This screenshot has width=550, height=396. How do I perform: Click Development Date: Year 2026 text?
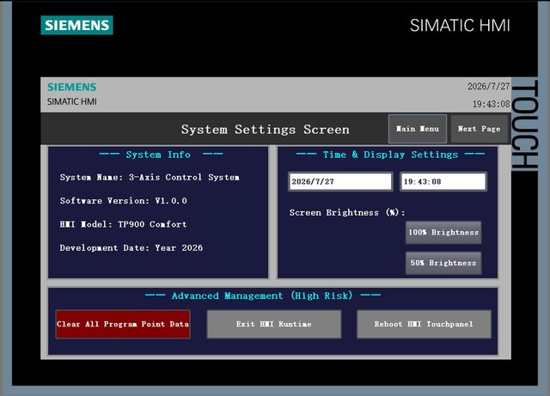click(131, 247)
